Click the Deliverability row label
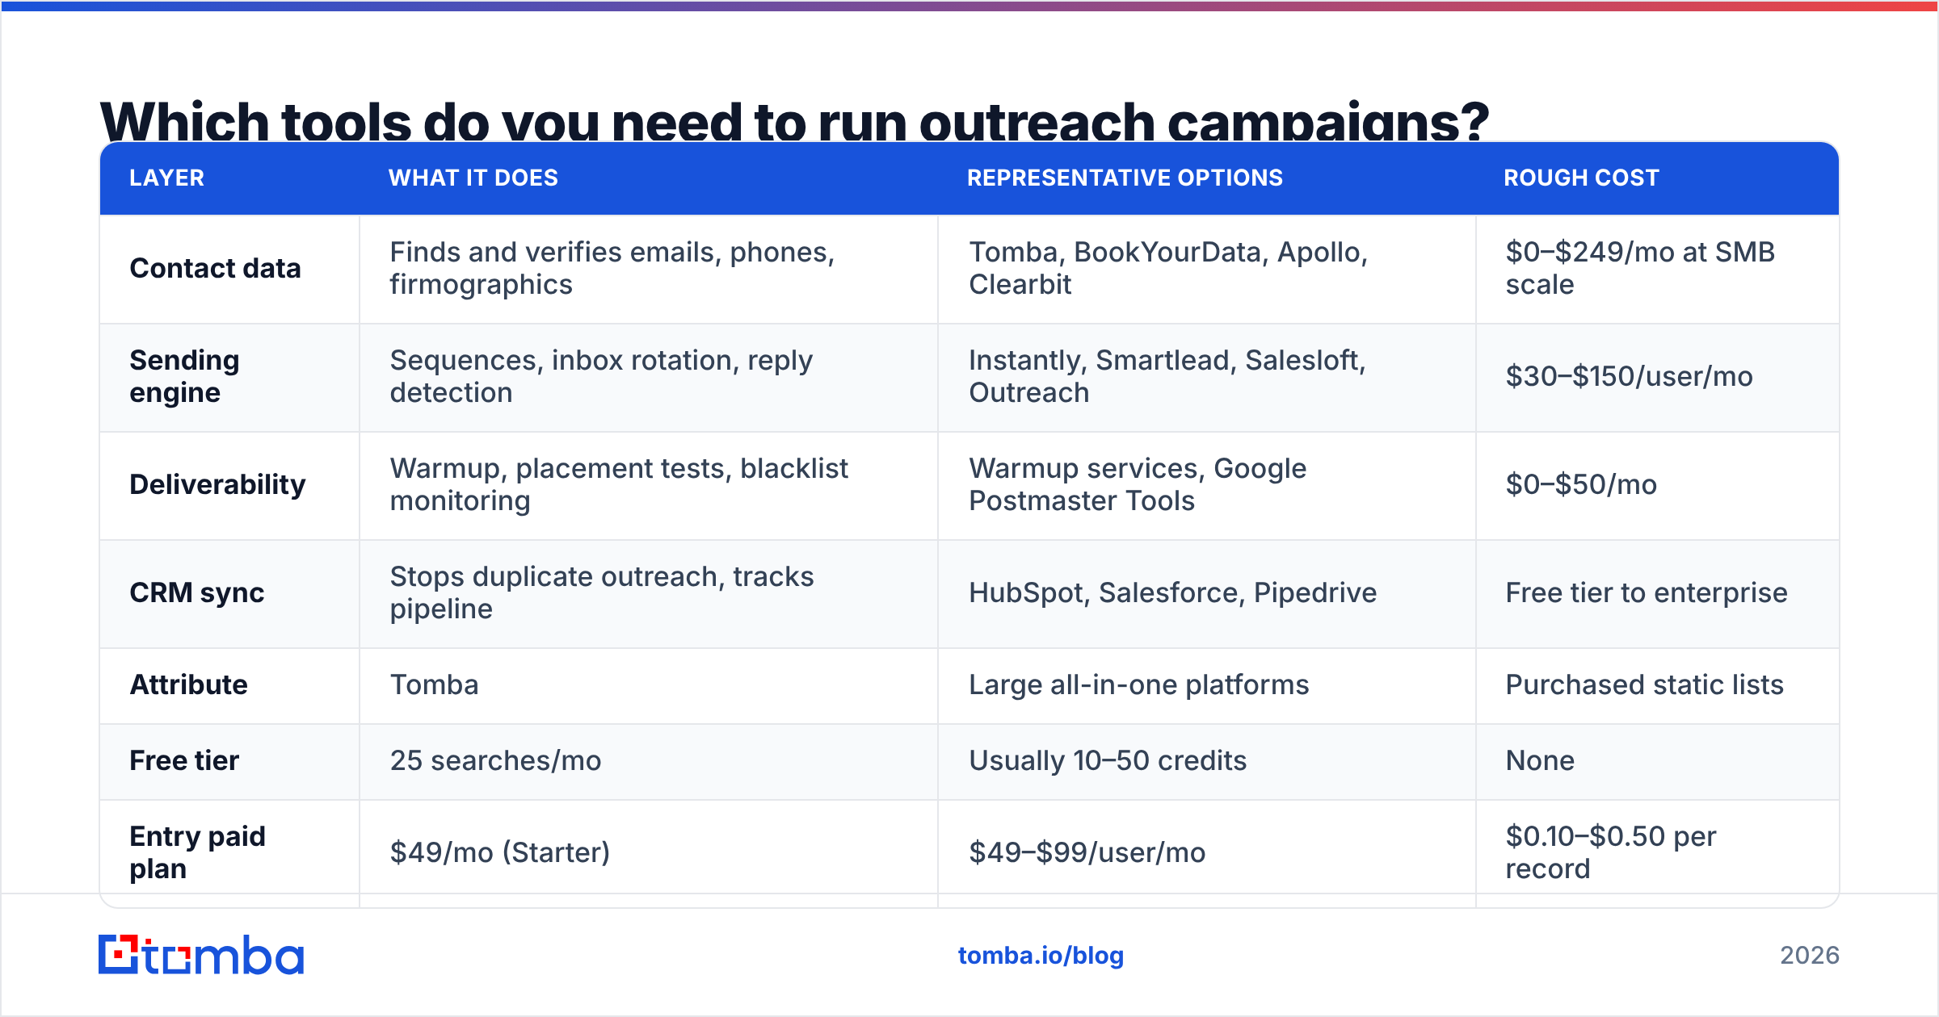 coord(217,484)
